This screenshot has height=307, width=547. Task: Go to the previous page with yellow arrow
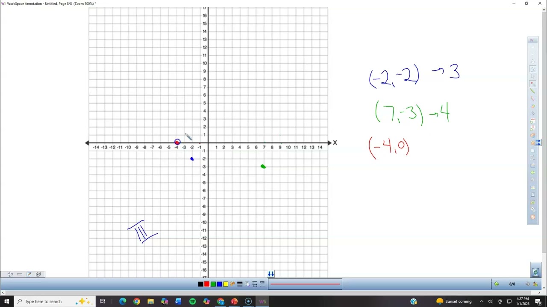497,284
